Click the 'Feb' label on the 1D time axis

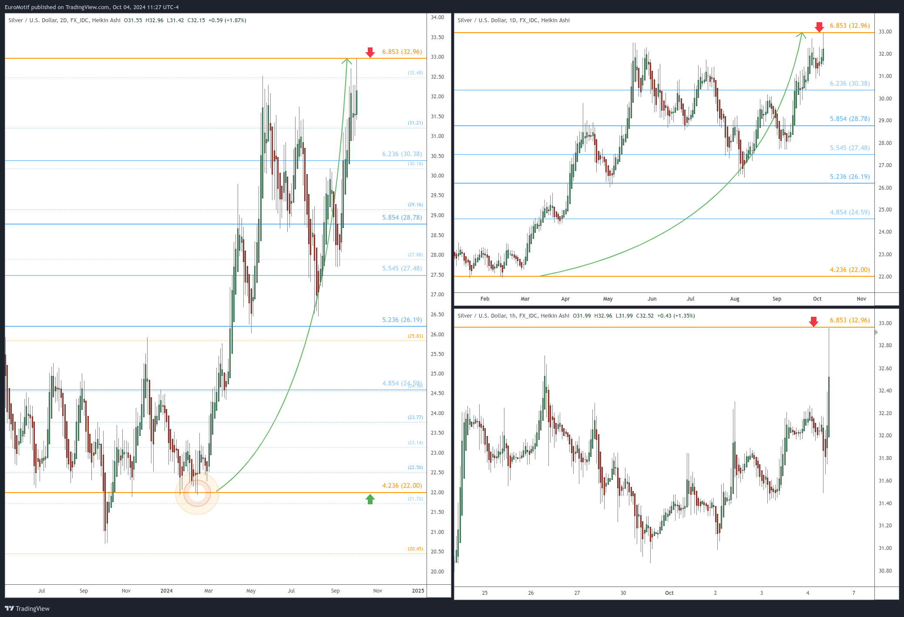pyautogui.click(x=485, y=299)
